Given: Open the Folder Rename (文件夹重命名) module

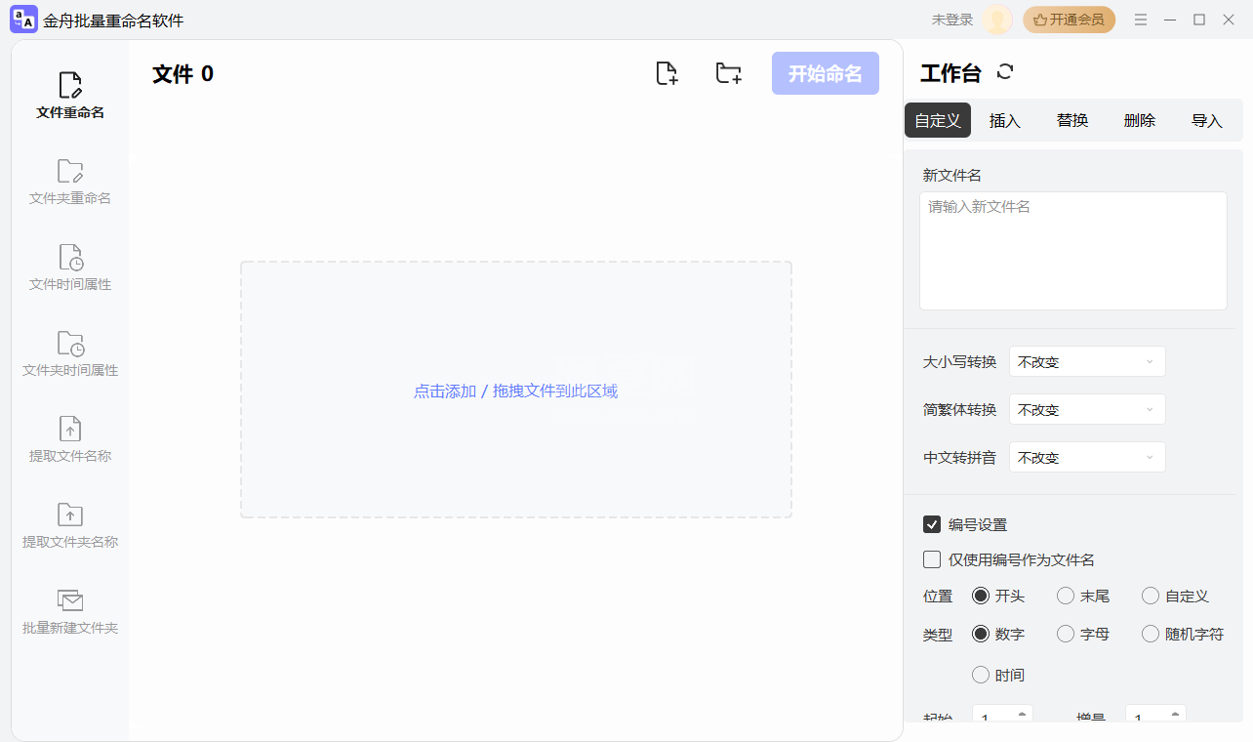Looking at the screenshot, I should tap(70, 182).
